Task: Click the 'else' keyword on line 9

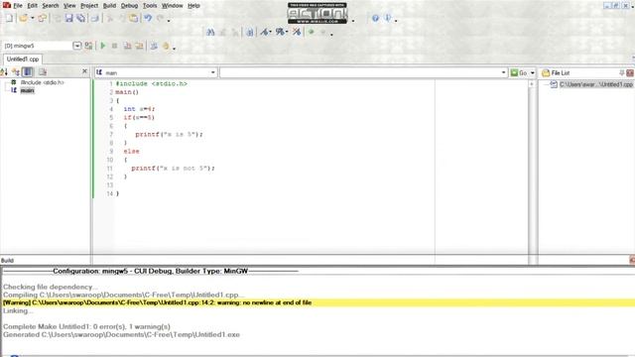Action: point(131,152)
